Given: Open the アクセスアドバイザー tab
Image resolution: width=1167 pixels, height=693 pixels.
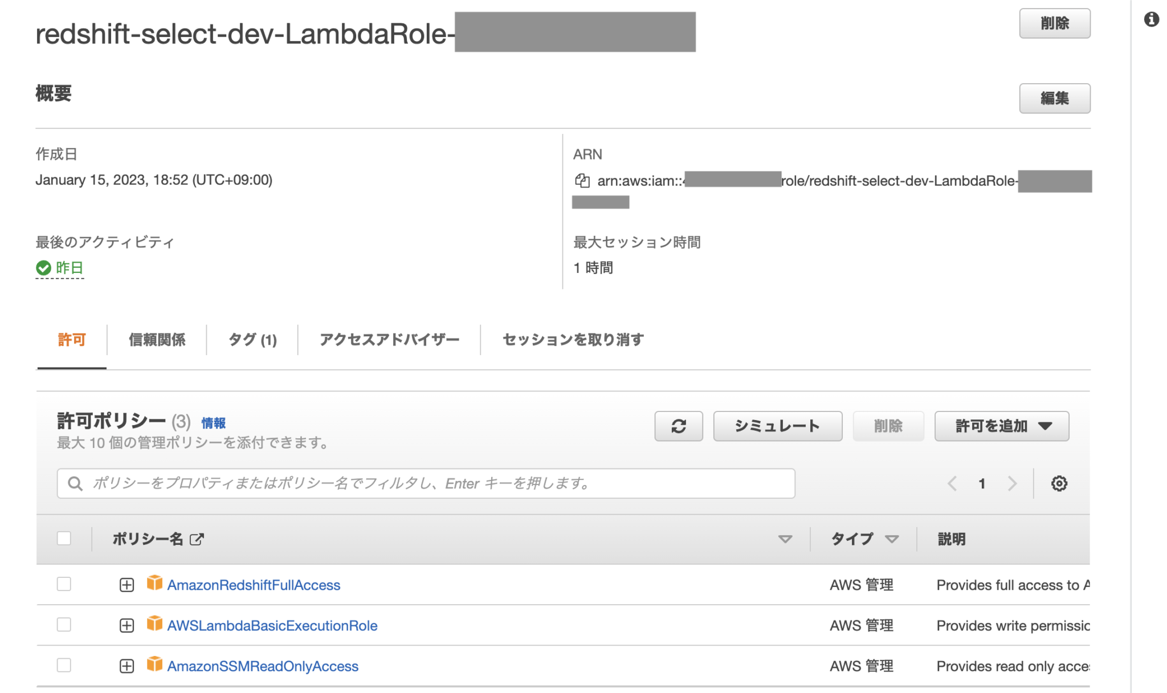Looking at the screenshot, I should click(389, 340).
